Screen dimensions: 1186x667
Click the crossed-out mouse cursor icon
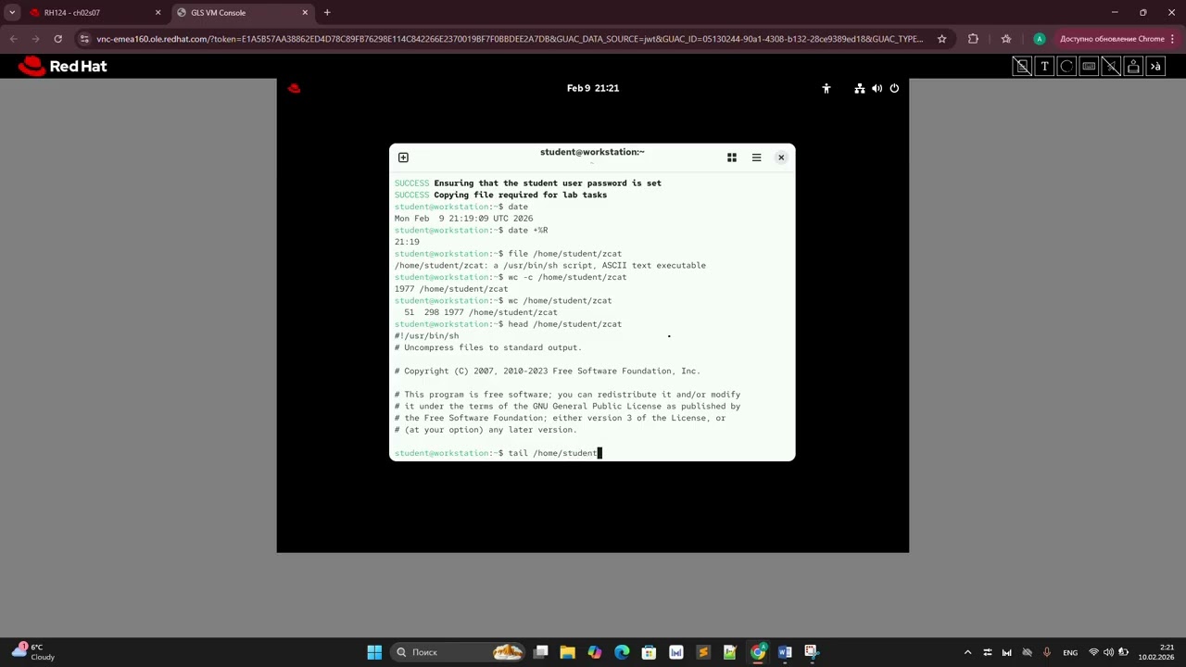coord(1111,66)
